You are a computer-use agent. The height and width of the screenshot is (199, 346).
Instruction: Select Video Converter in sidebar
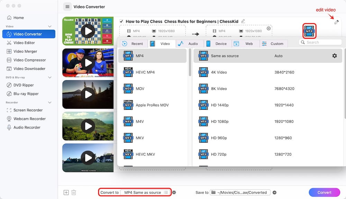pos(29,34)
